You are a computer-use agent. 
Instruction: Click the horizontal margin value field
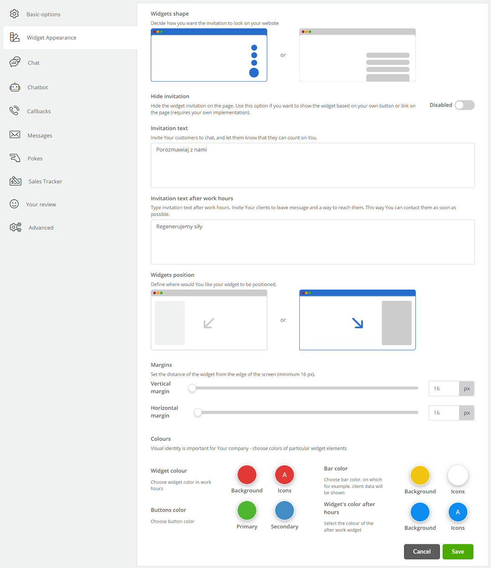pos(444,413)
